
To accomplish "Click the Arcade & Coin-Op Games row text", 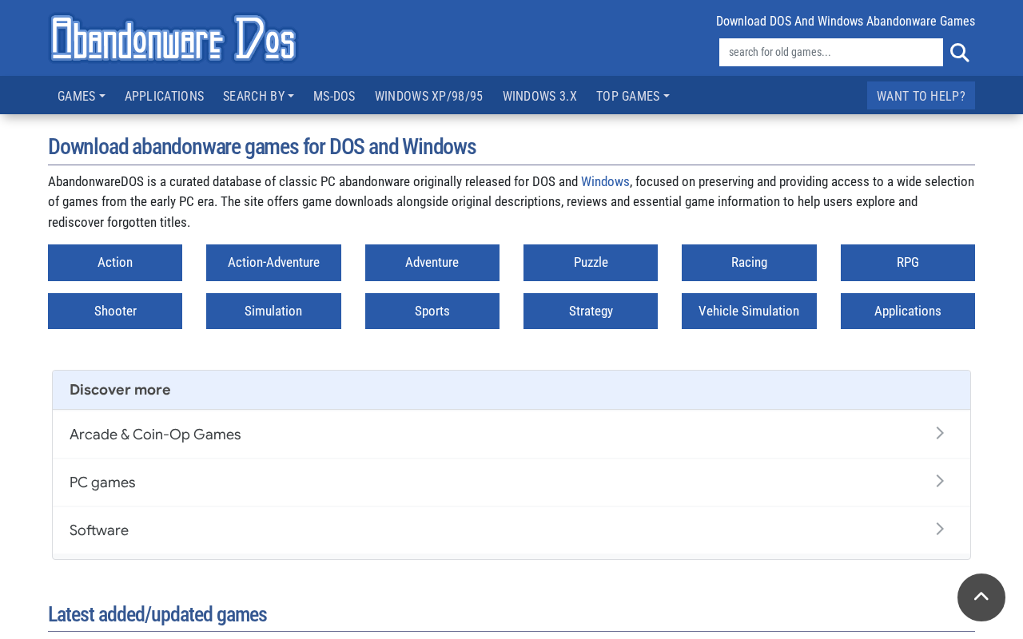I will 155,435.
